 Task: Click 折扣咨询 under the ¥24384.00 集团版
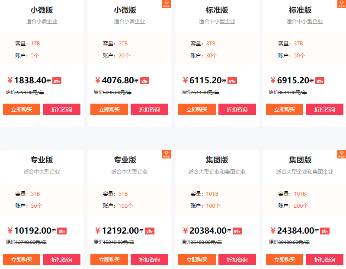(x=324, y=260)
